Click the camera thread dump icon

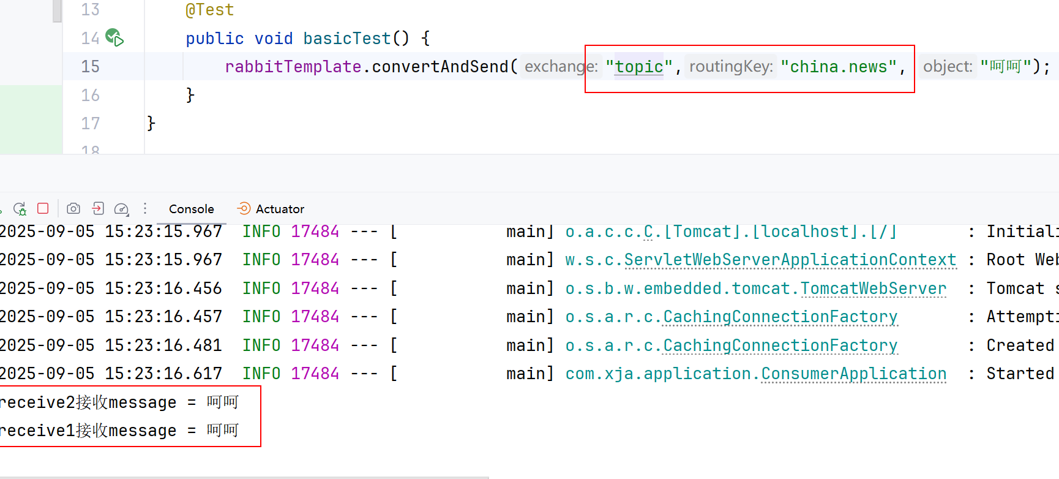pyautogui.click(x=73, y=209)
